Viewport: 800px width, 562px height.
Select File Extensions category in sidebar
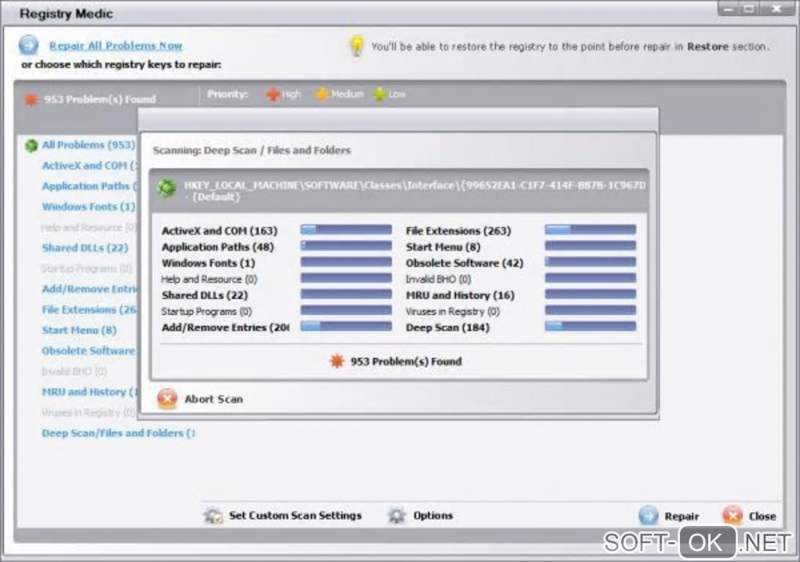coord(89,309)
